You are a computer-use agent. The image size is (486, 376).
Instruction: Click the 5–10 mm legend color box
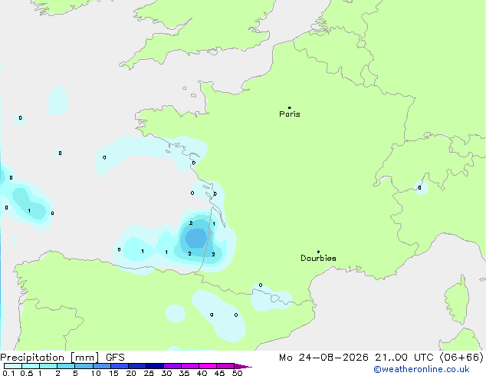(x=84, y=366)
